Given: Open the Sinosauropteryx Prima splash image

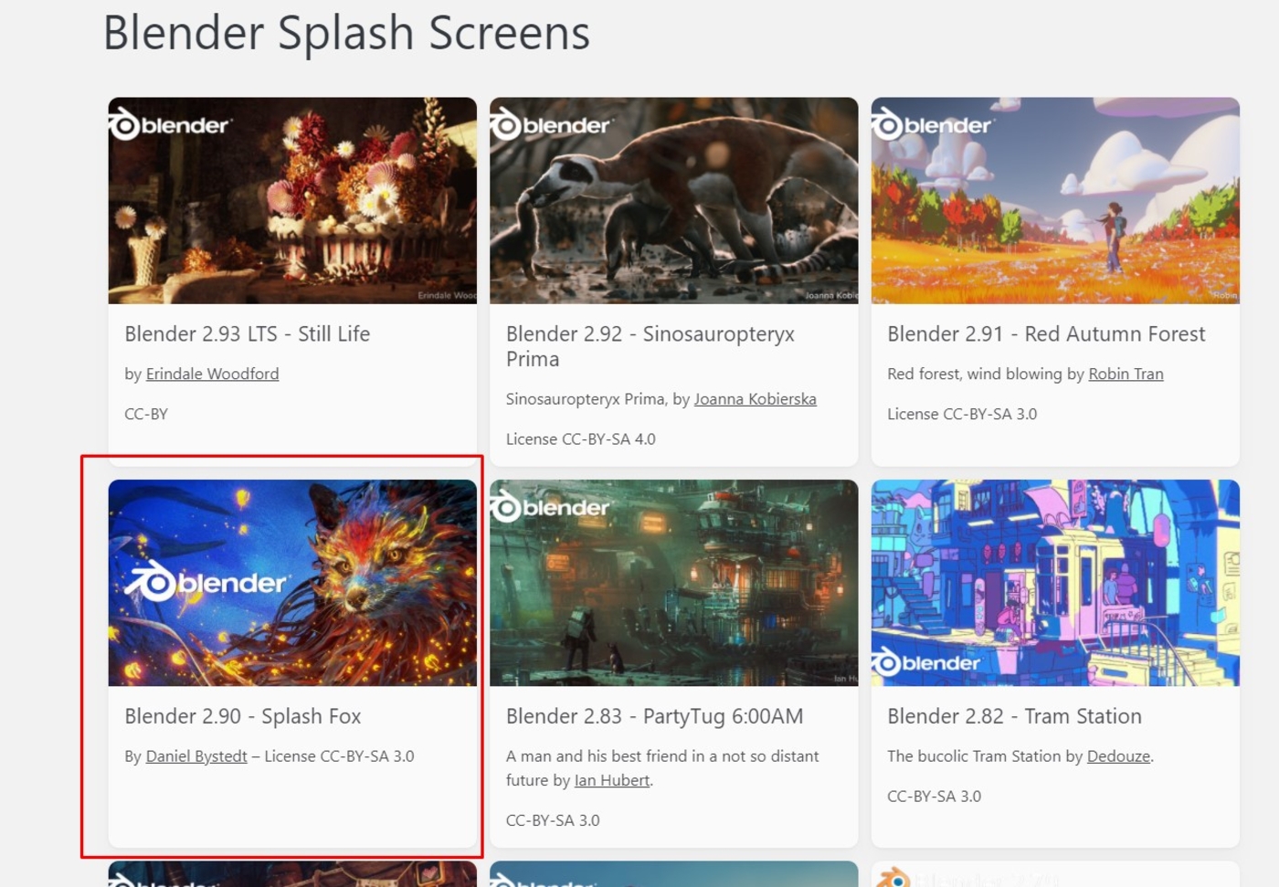Looking at the screenshot, I should coord(674,201).
